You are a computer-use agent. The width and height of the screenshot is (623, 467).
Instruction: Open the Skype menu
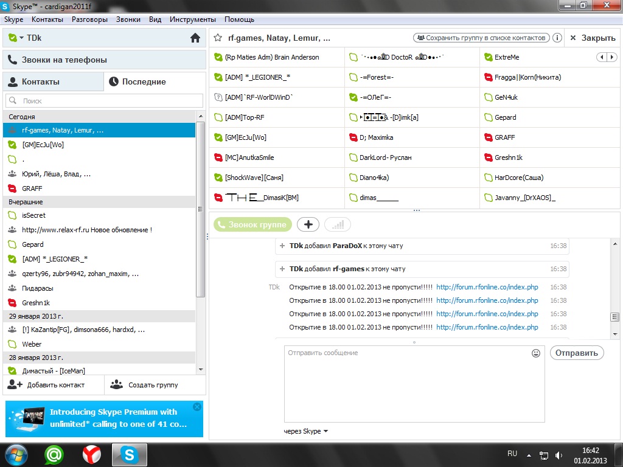(x=13, y=19)
